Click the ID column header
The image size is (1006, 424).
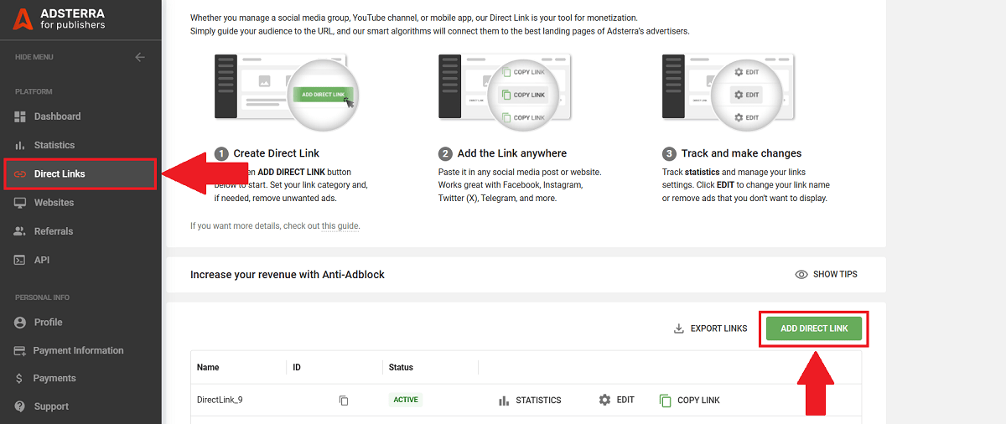(x=297, y=367)
